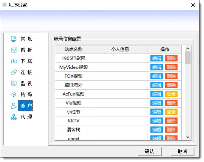The height and width of the screenshot is (162, 204).
Task: Edit the AcFun视频 account
Action: click(x=157, y=94)
